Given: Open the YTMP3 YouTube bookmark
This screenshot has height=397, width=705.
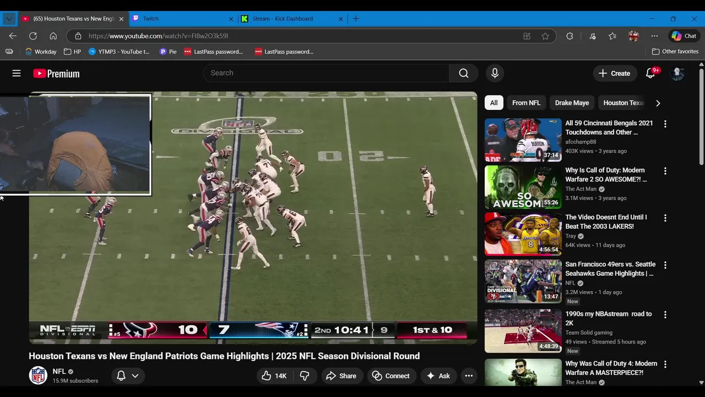Looking at the screenshot, I should [x=119, y=51].
